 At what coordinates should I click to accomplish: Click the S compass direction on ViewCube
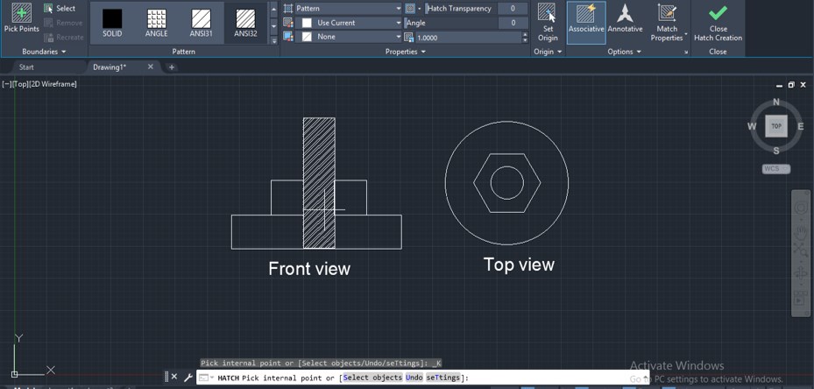[x=776, y=152]
